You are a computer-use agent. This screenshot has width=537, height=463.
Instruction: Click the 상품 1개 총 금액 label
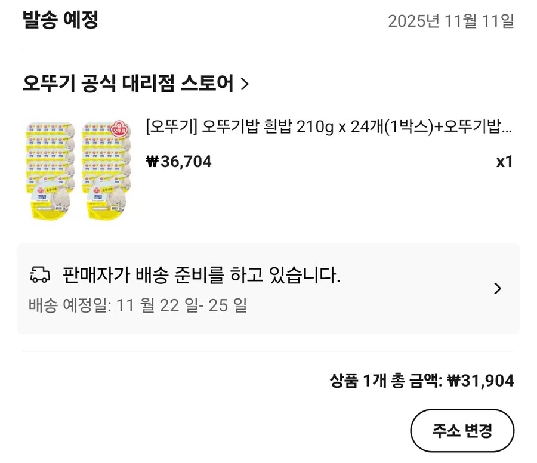pos(388,380)
